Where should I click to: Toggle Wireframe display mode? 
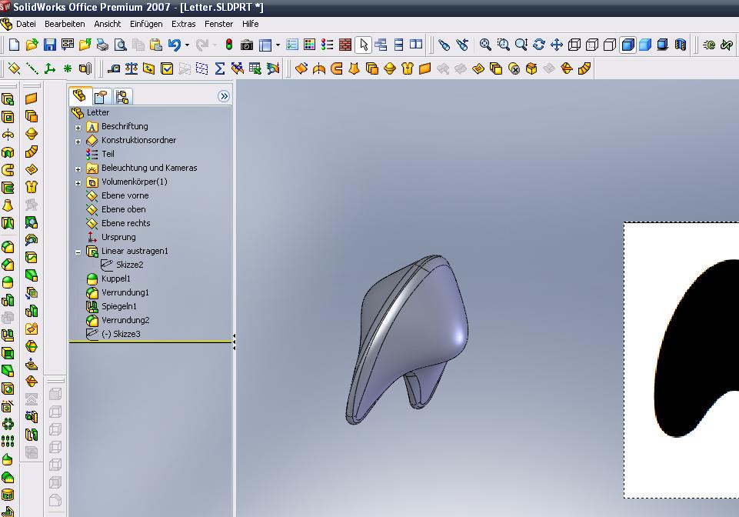(x=574, y=45)
